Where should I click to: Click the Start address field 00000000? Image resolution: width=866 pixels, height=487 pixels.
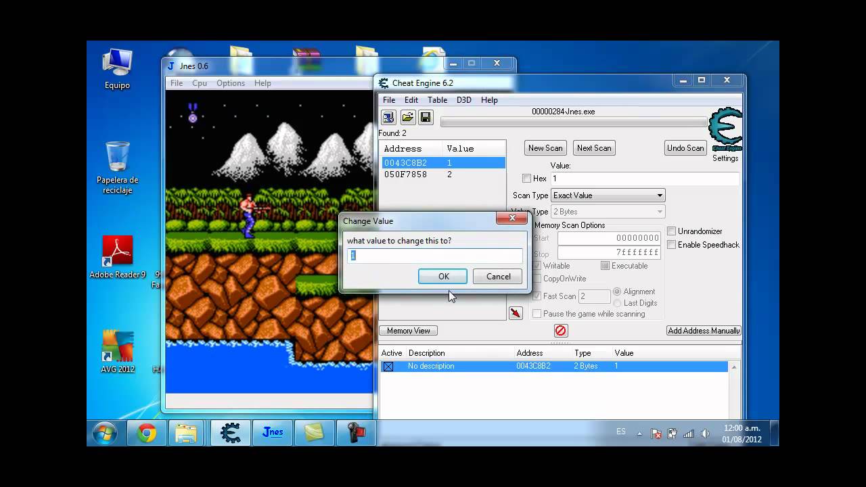[609, 238]
